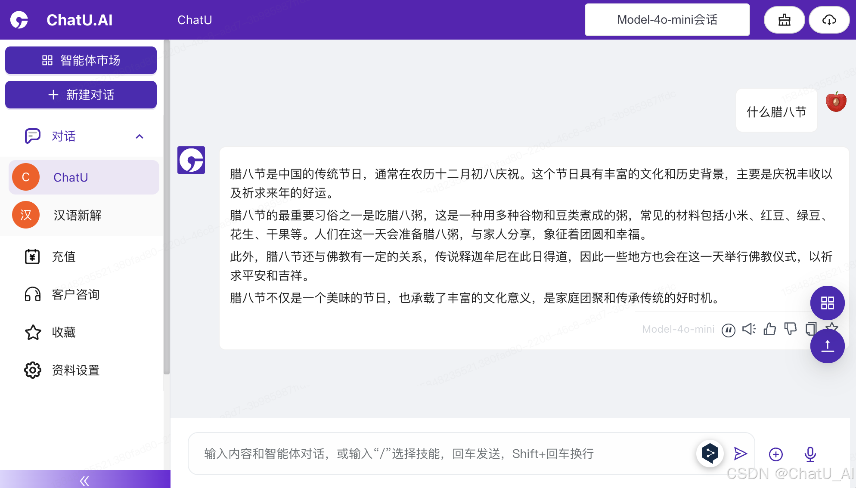Click the quote icon under the response

(728, 330)
